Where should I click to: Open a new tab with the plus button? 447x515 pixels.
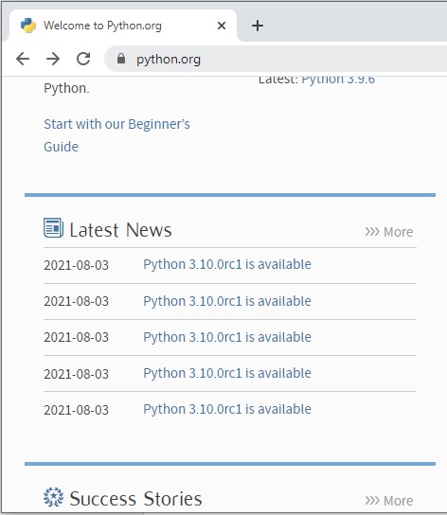(258, 26)
